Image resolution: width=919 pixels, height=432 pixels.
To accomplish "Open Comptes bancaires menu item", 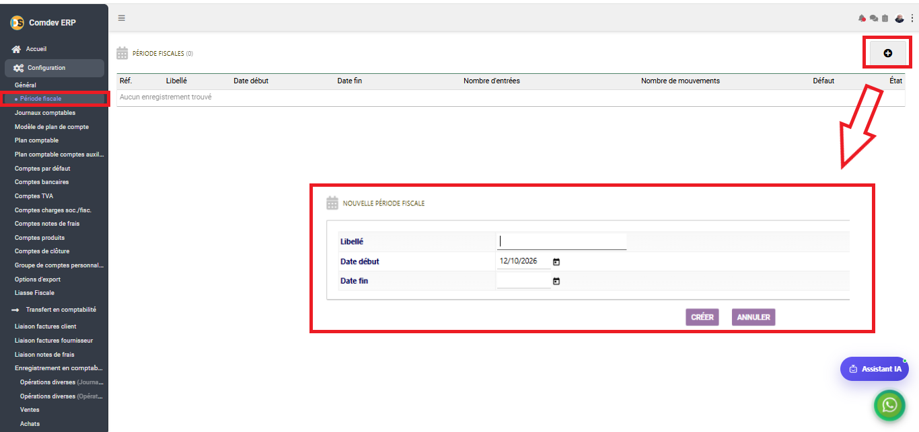I will point(42,182).
